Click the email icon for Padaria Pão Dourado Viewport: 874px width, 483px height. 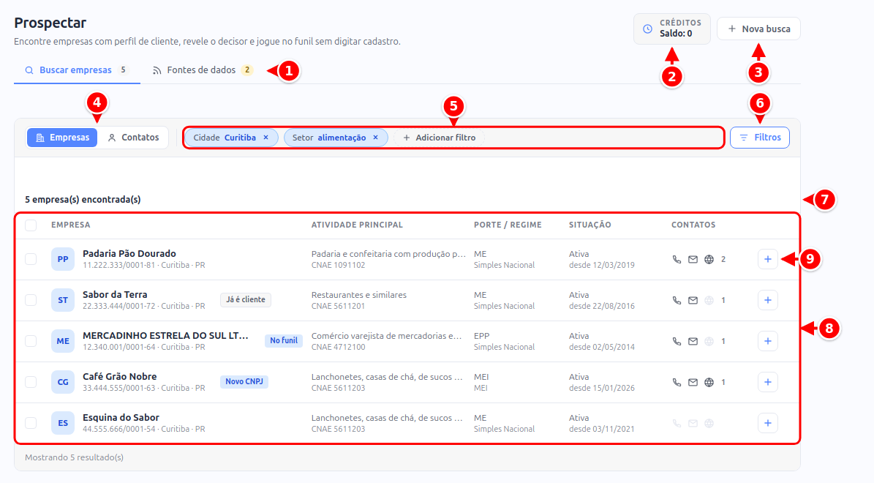click(x=693, y=259)
